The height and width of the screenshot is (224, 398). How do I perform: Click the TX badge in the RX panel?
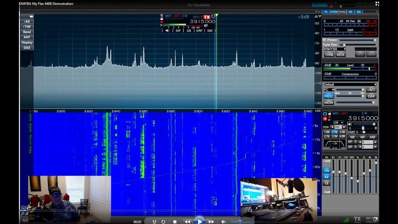click(x=325, y=119)
